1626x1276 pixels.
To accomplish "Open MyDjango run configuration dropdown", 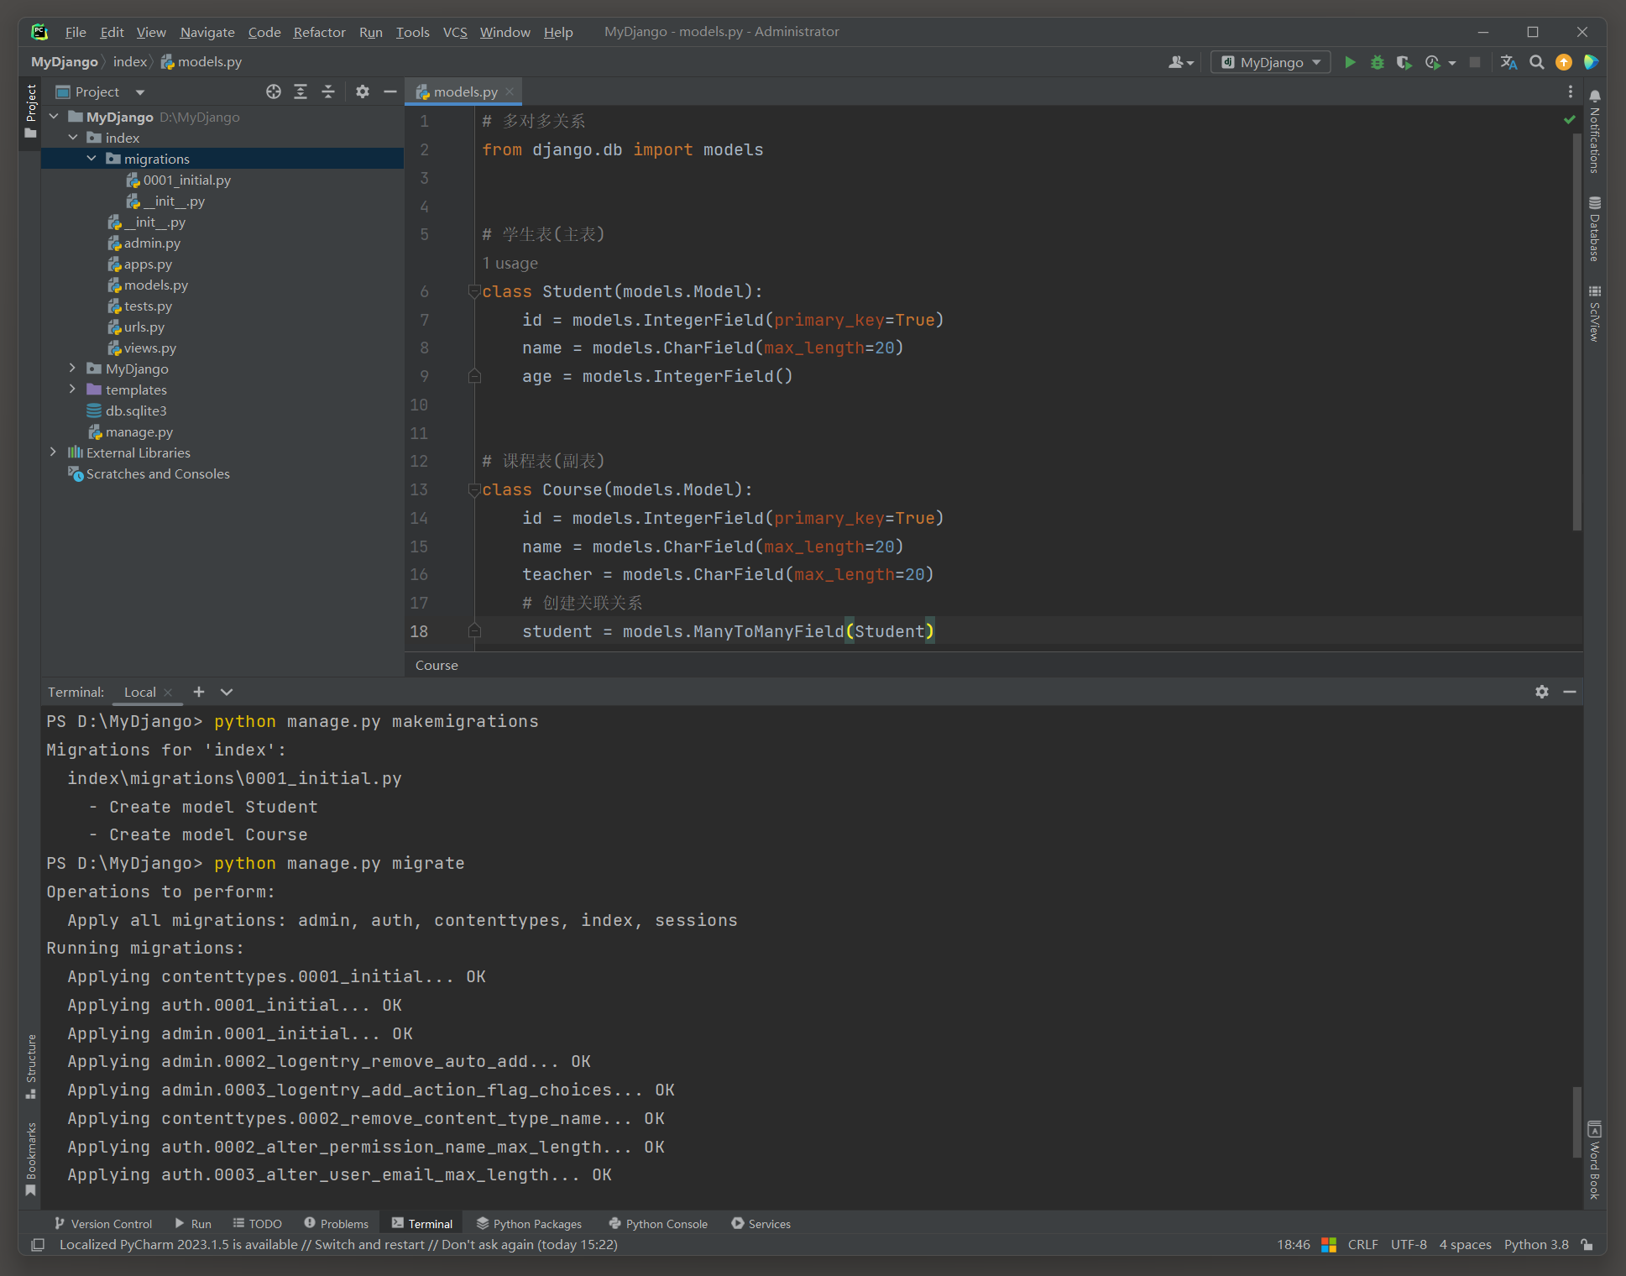I will [1271, 62].
